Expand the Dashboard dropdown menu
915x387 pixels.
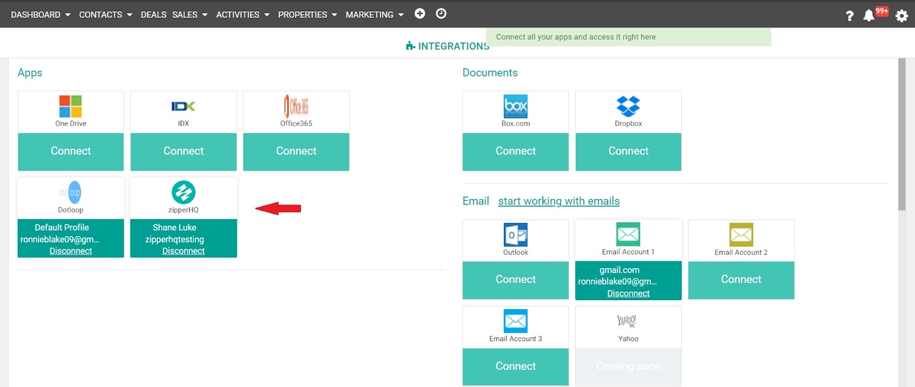coord(40,15)
